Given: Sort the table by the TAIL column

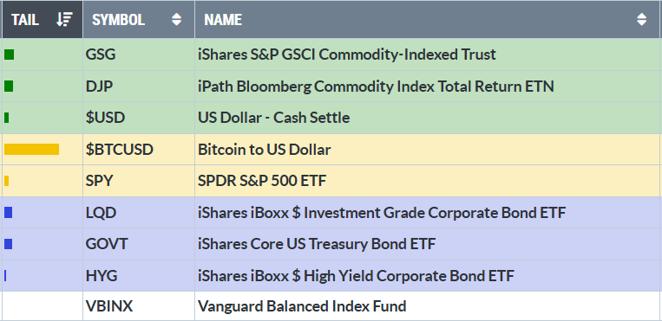Looking at the screenshot, I should (x=64, y=19).
